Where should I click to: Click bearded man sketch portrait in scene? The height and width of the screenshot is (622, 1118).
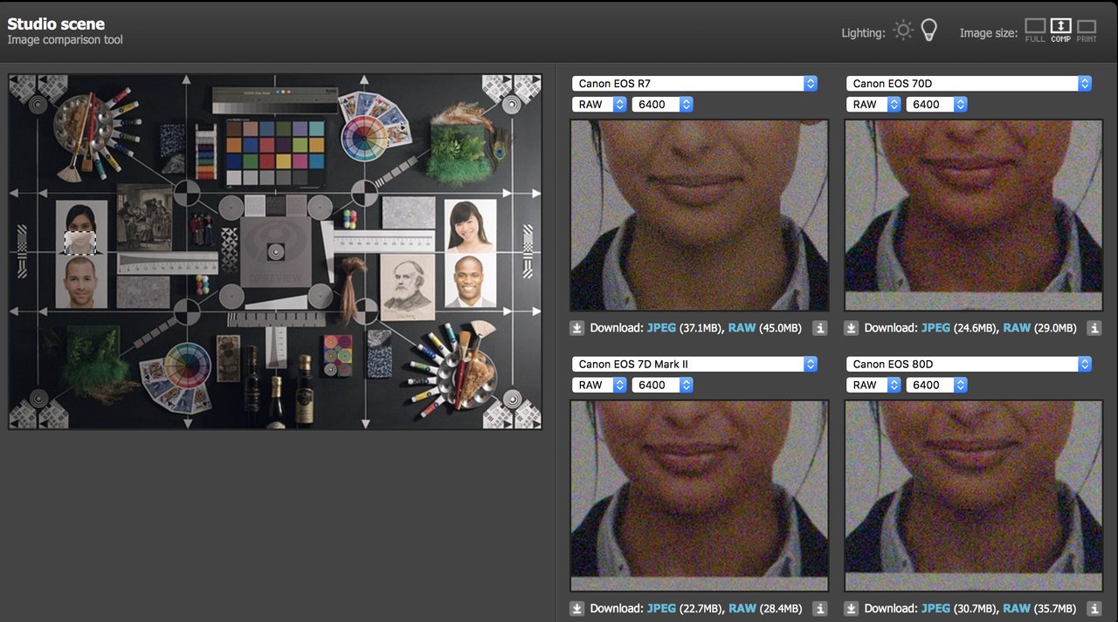[x=407, y=285]
